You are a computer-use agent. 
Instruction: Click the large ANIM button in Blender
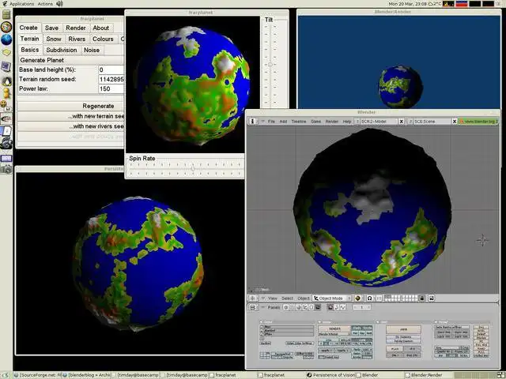pos(403,329)
